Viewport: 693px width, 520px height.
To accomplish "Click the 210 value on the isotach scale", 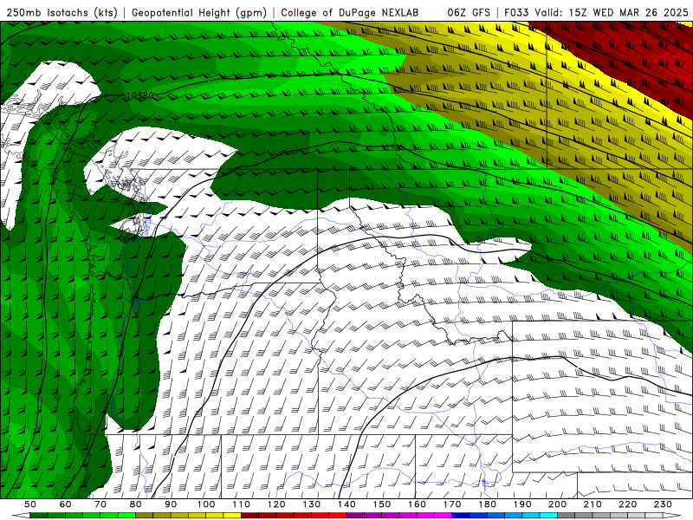I will 593,504.
